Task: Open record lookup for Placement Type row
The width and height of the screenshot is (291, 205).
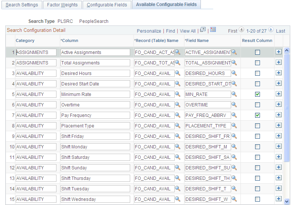Action: [x=178, y=126]
